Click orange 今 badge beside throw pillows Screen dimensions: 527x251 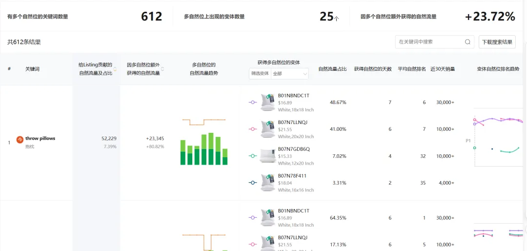[20, 139]
